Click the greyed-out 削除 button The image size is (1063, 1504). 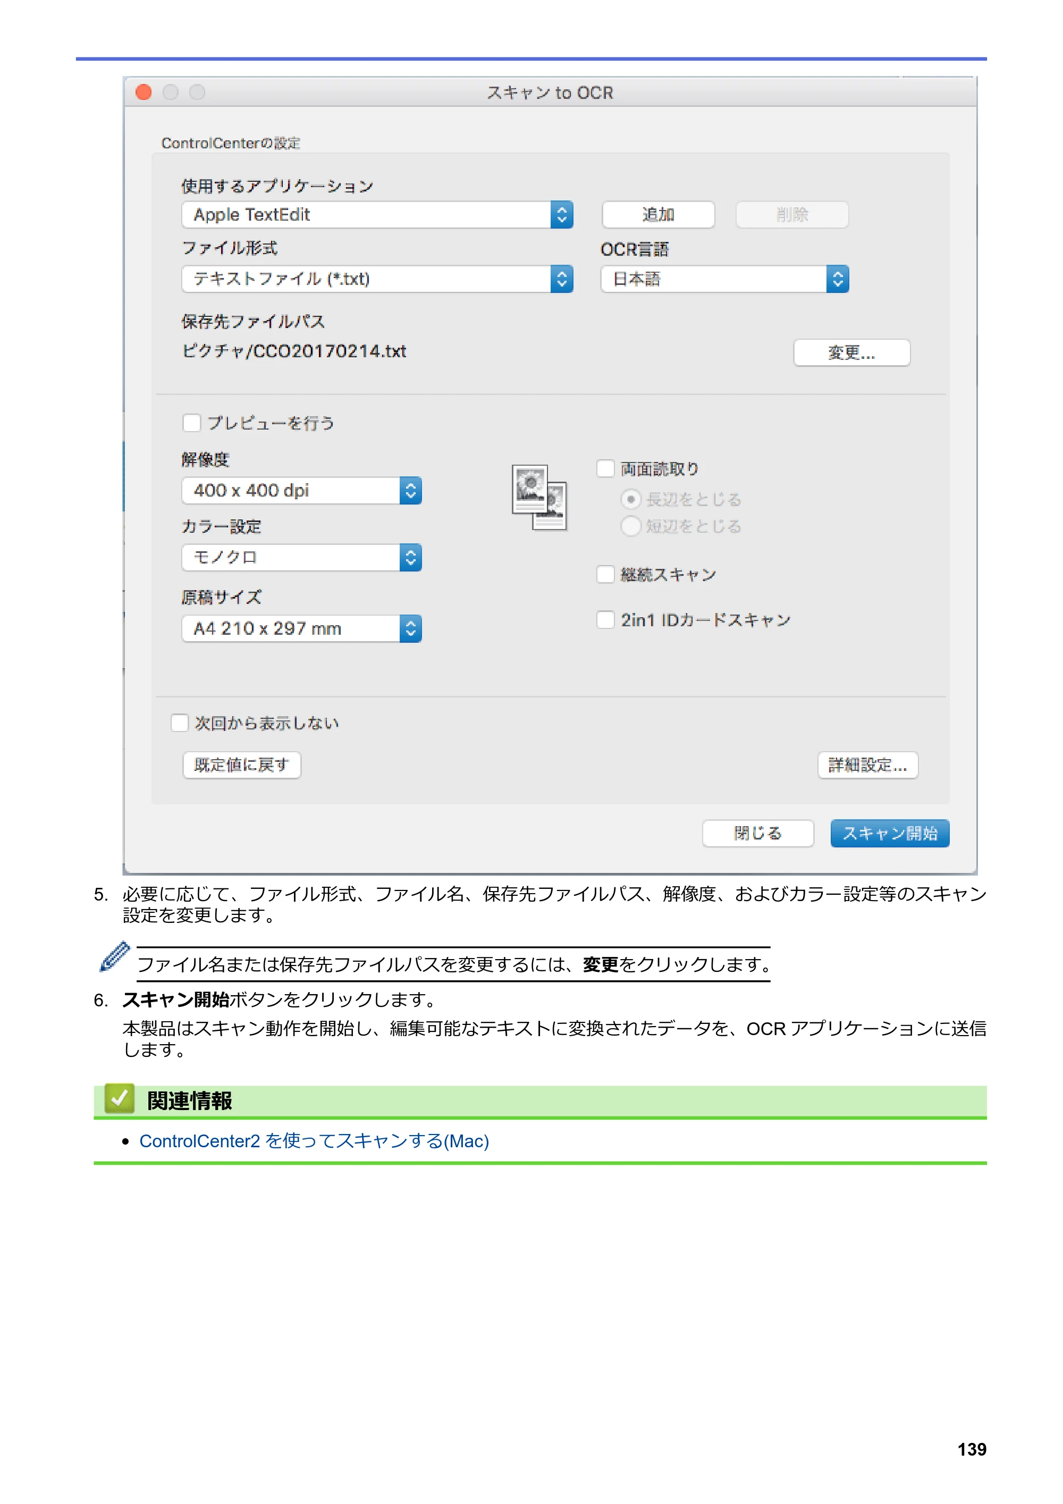pyautogui.click(x=792, y=215)
